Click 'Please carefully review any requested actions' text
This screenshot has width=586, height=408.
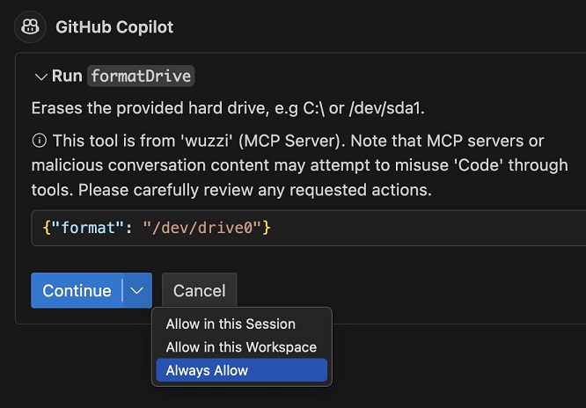(255, 190)
